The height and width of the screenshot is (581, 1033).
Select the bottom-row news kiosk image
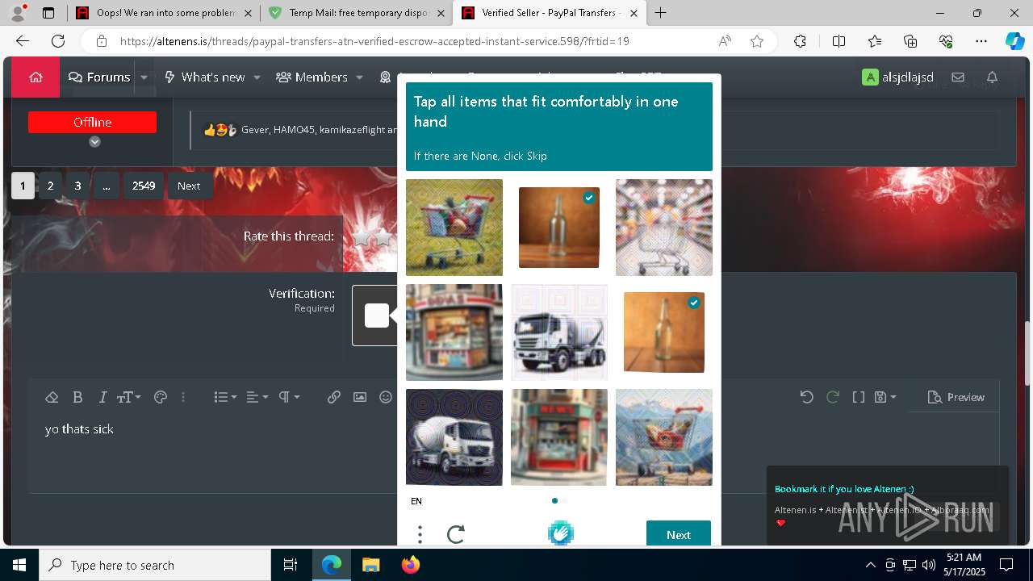(x=559, y=437)
